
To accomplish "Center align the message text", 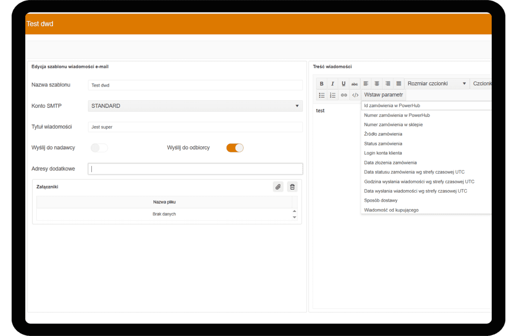I will point(377,84).
